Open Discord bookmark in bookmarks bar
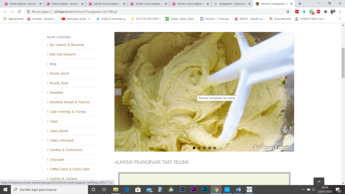This screenshot has width=345, height=194. click(215, 19)
